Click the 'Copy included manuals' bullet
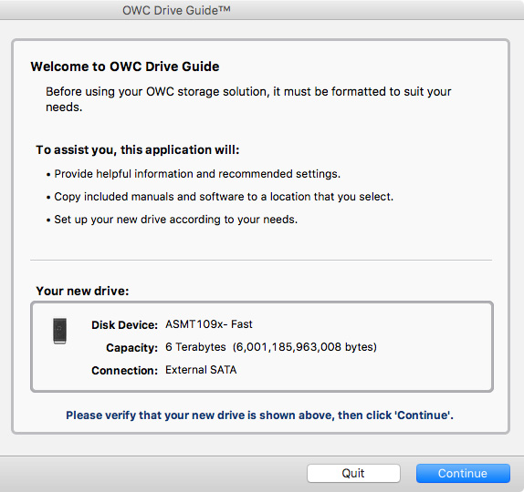This screenshot has height=492, width=524. click(220, 197)
